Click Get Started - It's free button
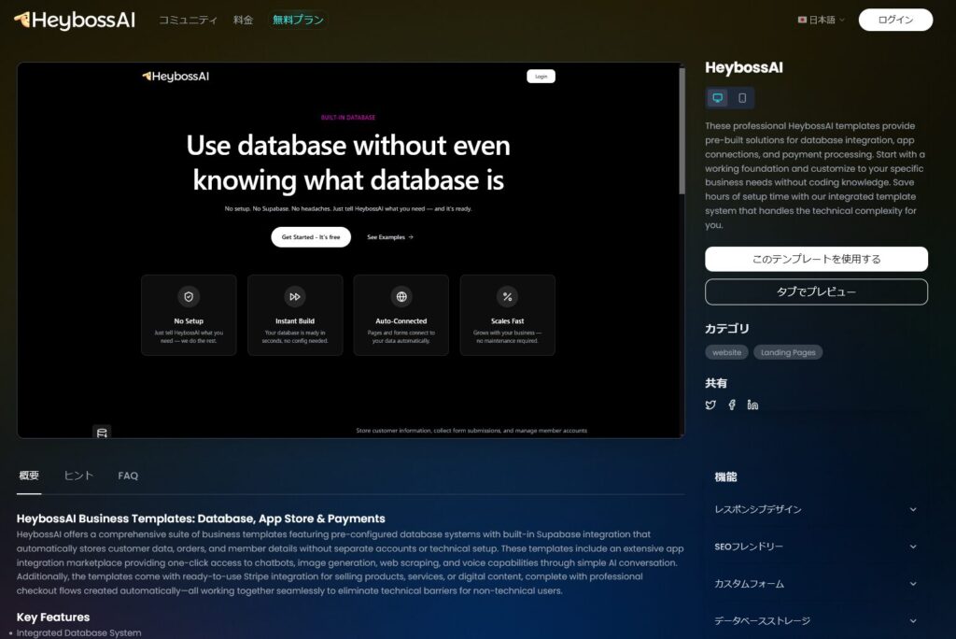956x639 pixels. pyautogui.click(x=311, y=236)
